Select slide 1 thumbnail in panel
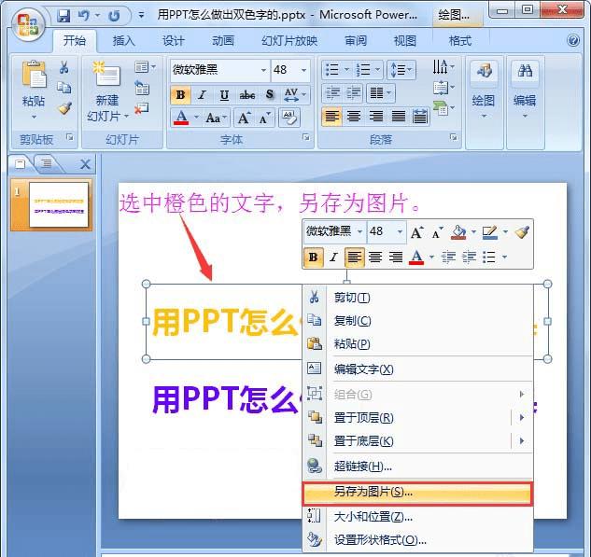591x557 pixels. coord(59,204)
